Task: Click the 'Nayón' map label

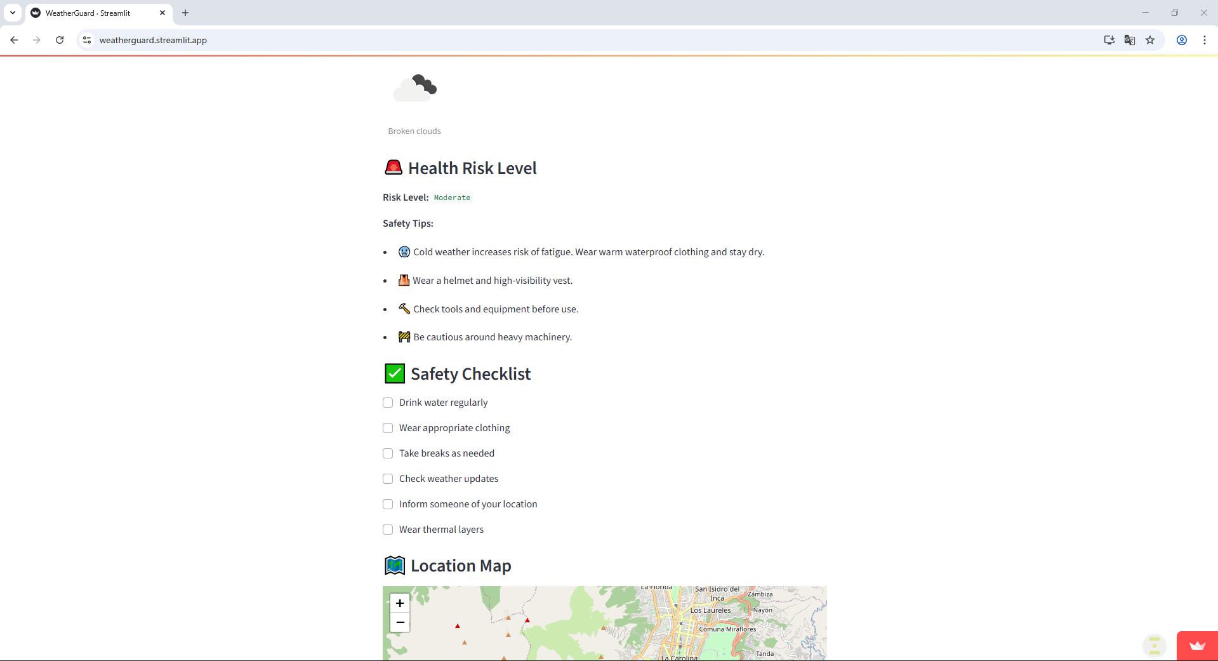Action: pyautogui.click(x=763, y=610)
